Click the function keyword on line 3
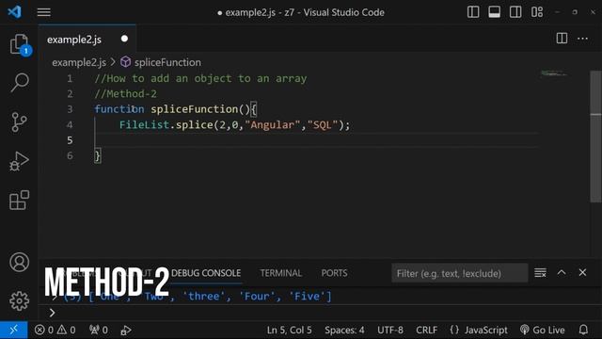This screenshot has height=339, width=602. [x=119, y=109]
